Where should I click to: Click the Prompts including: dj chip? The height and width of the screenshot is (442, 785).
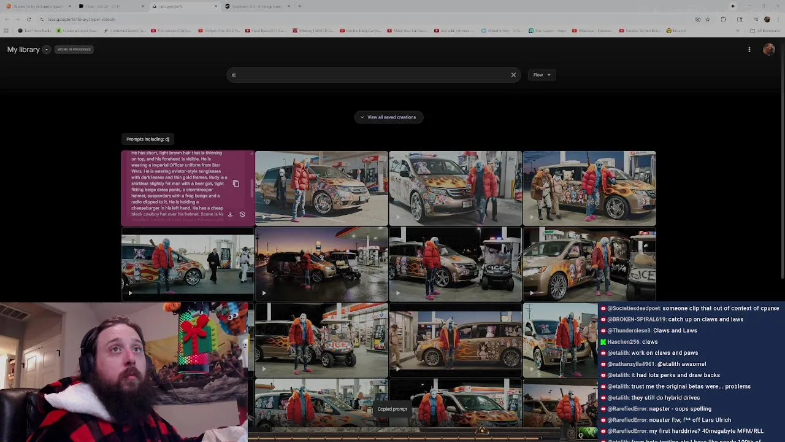pyautogui.click(x=147, y=139)
